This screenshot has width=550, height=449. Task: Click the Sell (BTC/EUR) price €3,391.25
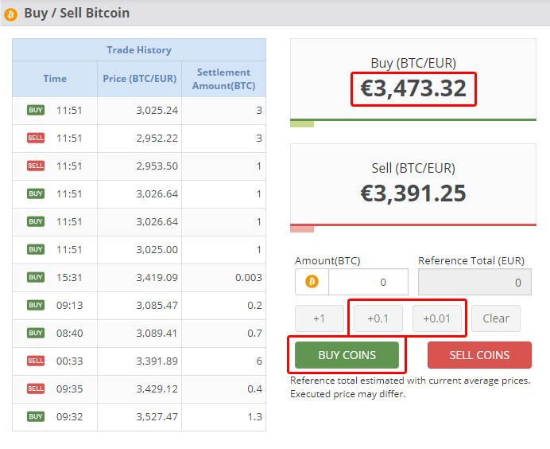coord(413,193)
